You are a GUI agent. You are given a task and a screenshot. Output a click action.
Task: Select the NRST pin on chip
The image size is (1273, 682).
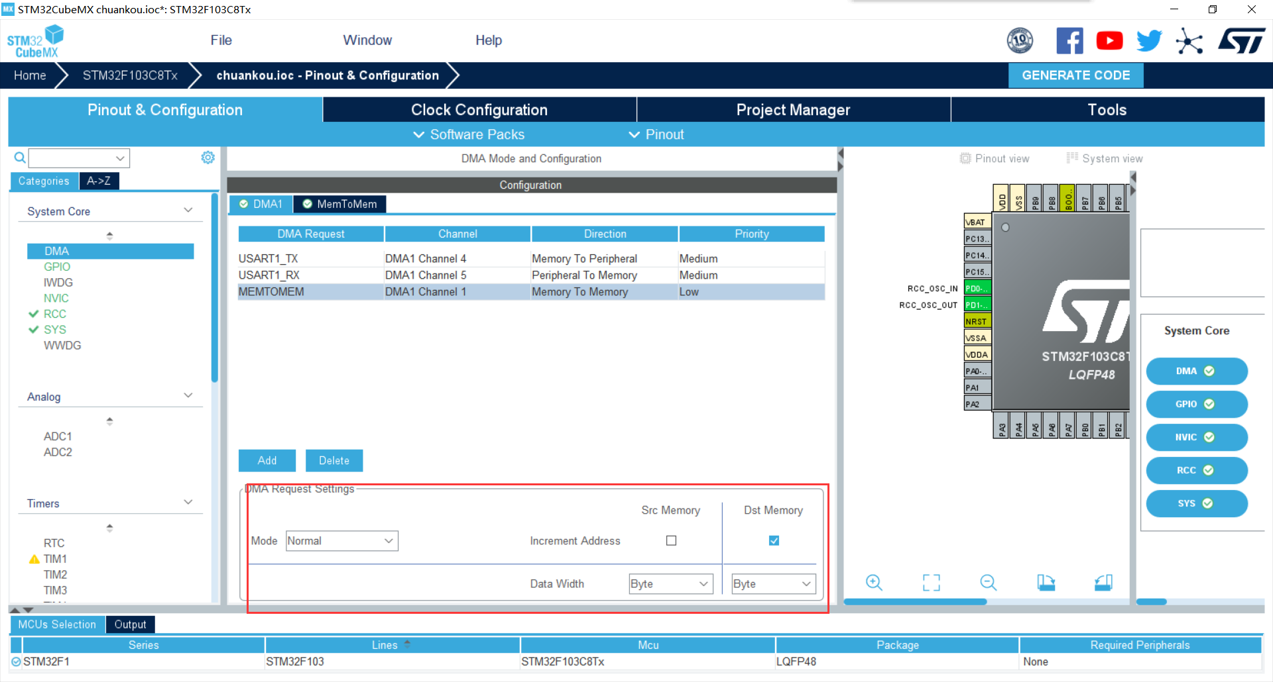(x=977, y=321)
